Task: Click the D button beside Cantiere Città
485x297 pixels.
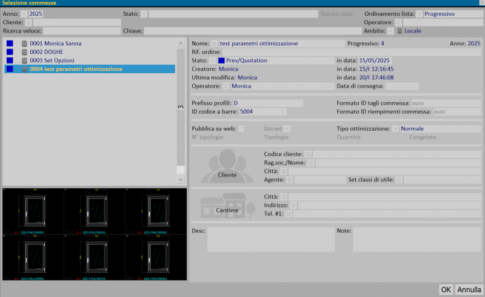Action: [284, 197]
